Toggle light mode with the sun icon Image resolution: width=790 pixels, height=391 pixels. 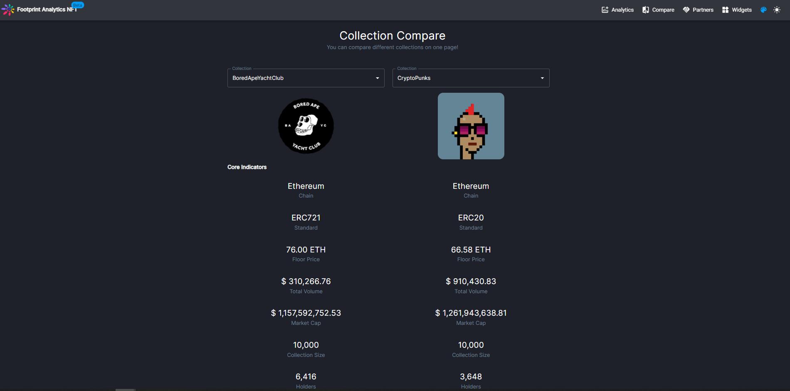(777, 10)
